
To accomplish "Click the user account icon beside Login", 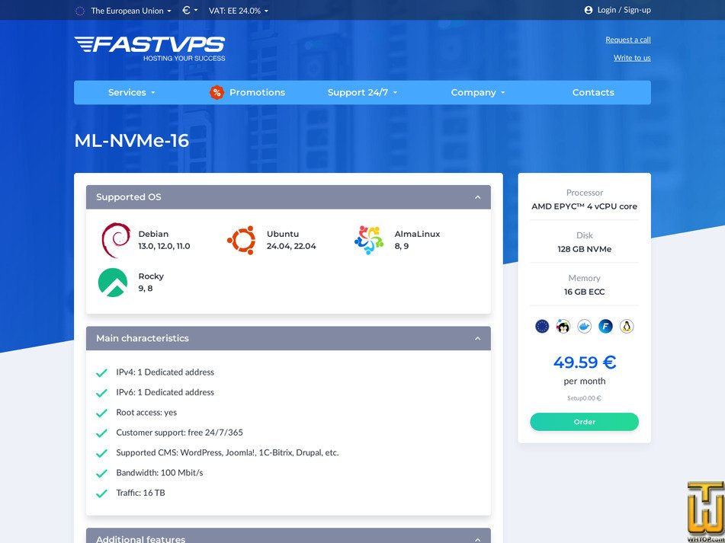I will 588,10.
